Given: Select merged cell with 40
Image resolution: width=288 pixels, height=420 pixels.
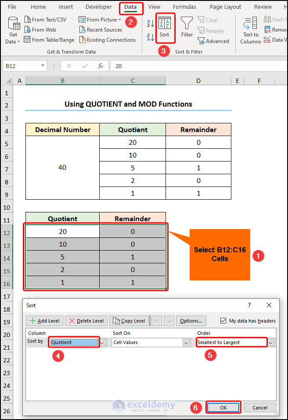Looking at the screenshot, I should click(x=62, y=168).
